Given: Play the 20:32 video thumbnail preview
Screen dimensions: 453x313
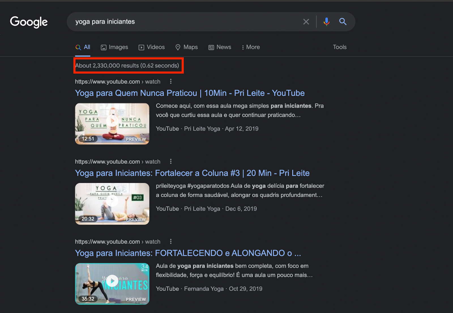Looking at the screenshot, I should [112, 204].
